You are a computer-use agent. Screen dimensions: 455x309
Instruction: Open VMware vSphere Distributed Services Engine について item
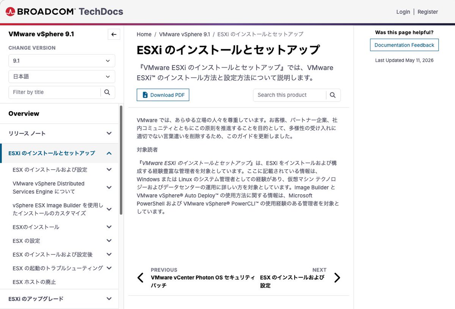[x=49, y=187]
